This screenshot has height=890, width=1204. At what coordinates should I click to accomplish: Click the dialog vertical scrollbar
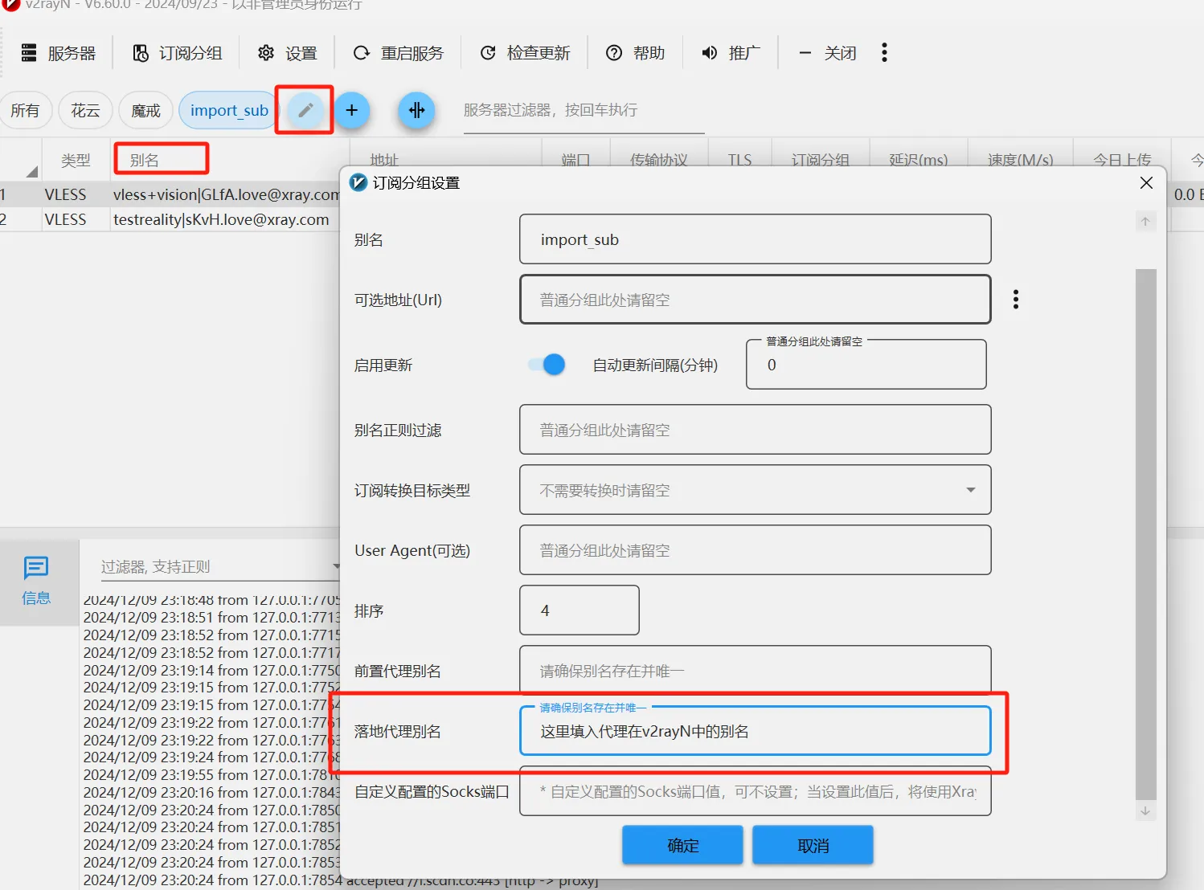pos(1145,530)
